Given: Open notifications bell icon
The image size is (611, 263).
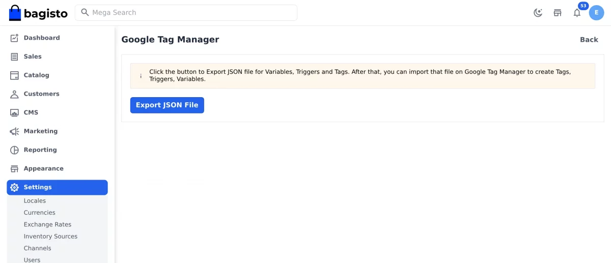Looking at the screenshot, I should tap(577, 13).
